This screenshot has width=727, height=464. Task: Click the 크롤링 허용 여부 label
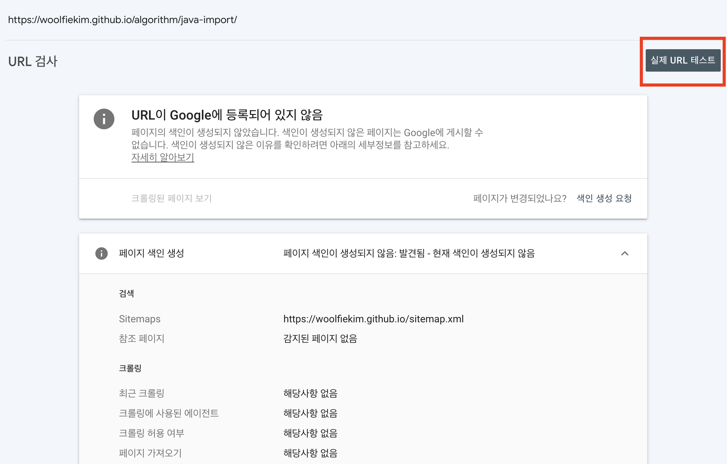(x=151, y=433)
